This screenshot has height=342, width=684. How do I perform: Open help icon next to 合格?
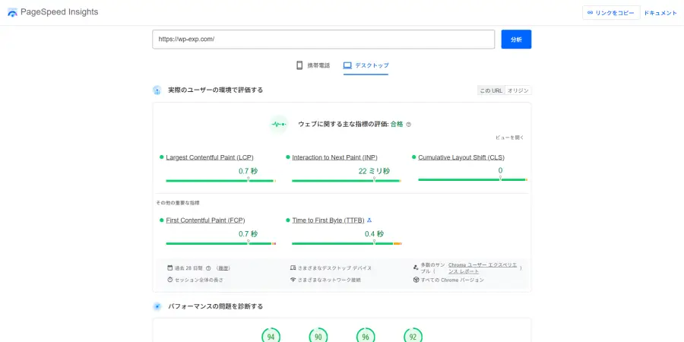click(x=408, y=125)
